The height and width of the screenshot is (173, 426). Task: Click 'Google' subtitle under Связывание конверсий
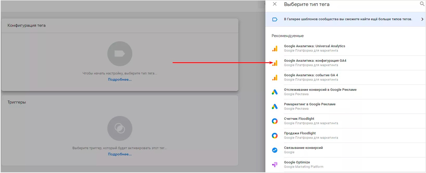pos(289,152)
